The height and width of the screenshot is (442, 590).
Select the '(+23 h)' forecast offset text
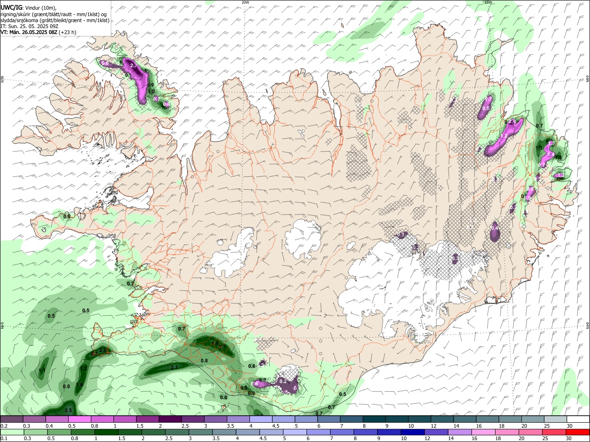68,32
